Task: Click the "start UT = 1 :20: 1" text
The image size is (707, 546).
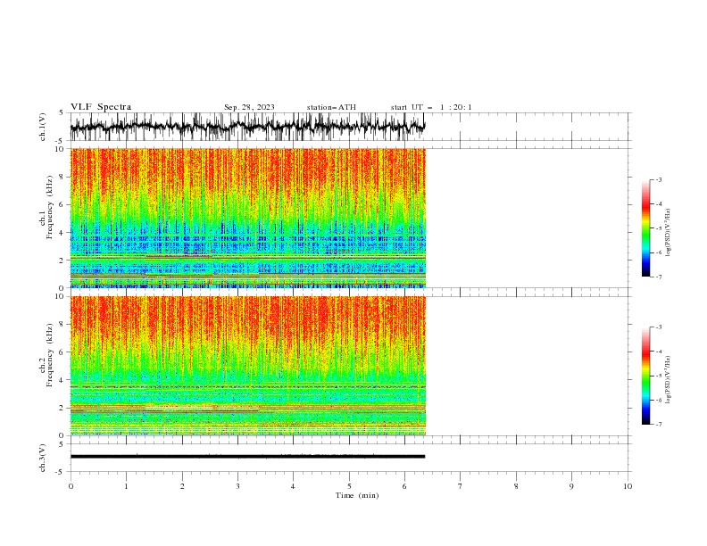Action: click(x=431, y=107)
